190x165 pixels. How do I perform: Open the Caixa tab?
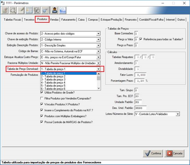pyautogui.click(x=81, y=20)
